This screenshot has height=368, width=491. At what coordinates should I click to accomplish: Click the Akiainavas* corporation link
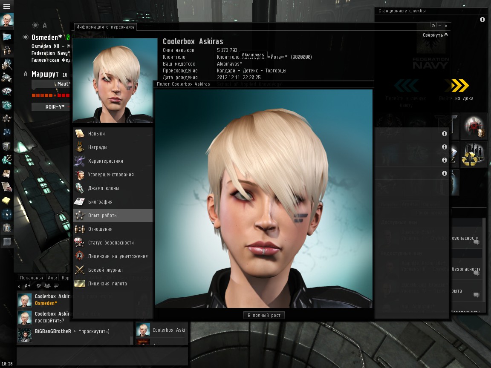pos(230,64)
